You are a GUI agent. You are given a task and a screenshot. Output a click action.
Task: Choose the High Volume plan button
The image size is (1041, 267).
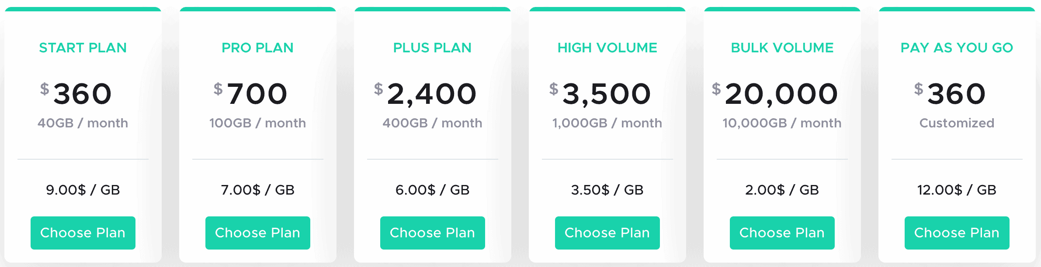click(607, 233)
